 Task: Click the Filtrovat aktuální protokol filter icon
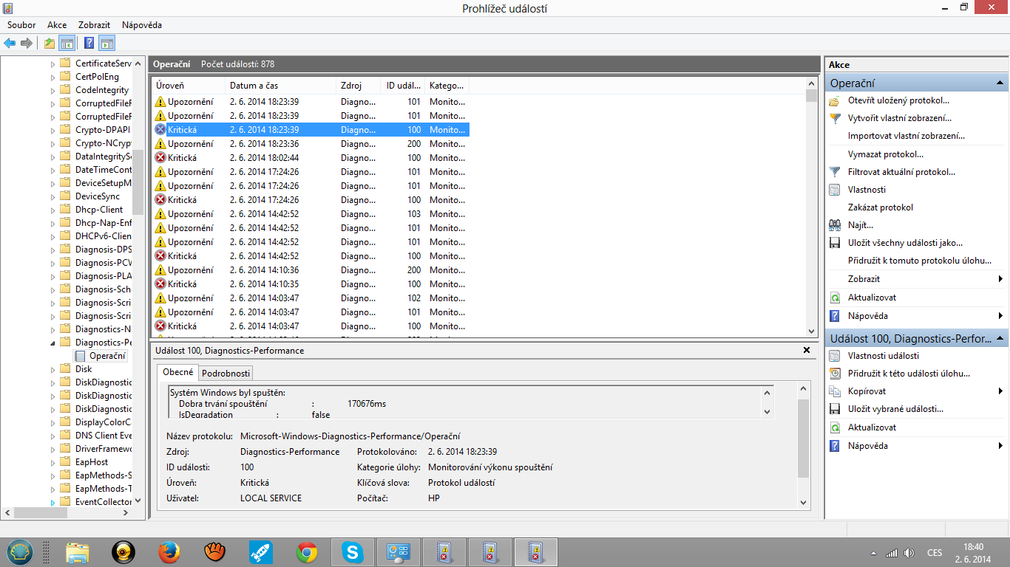click(835, 172)
